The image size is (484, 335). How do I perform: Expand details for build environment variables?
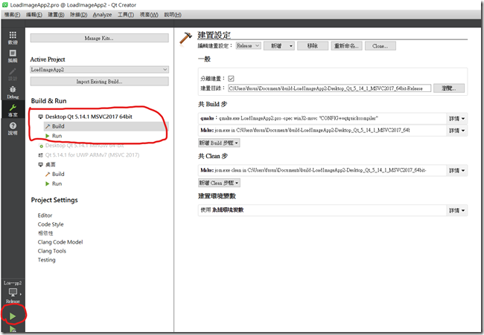pyautogui.click(x=457, y=211)
